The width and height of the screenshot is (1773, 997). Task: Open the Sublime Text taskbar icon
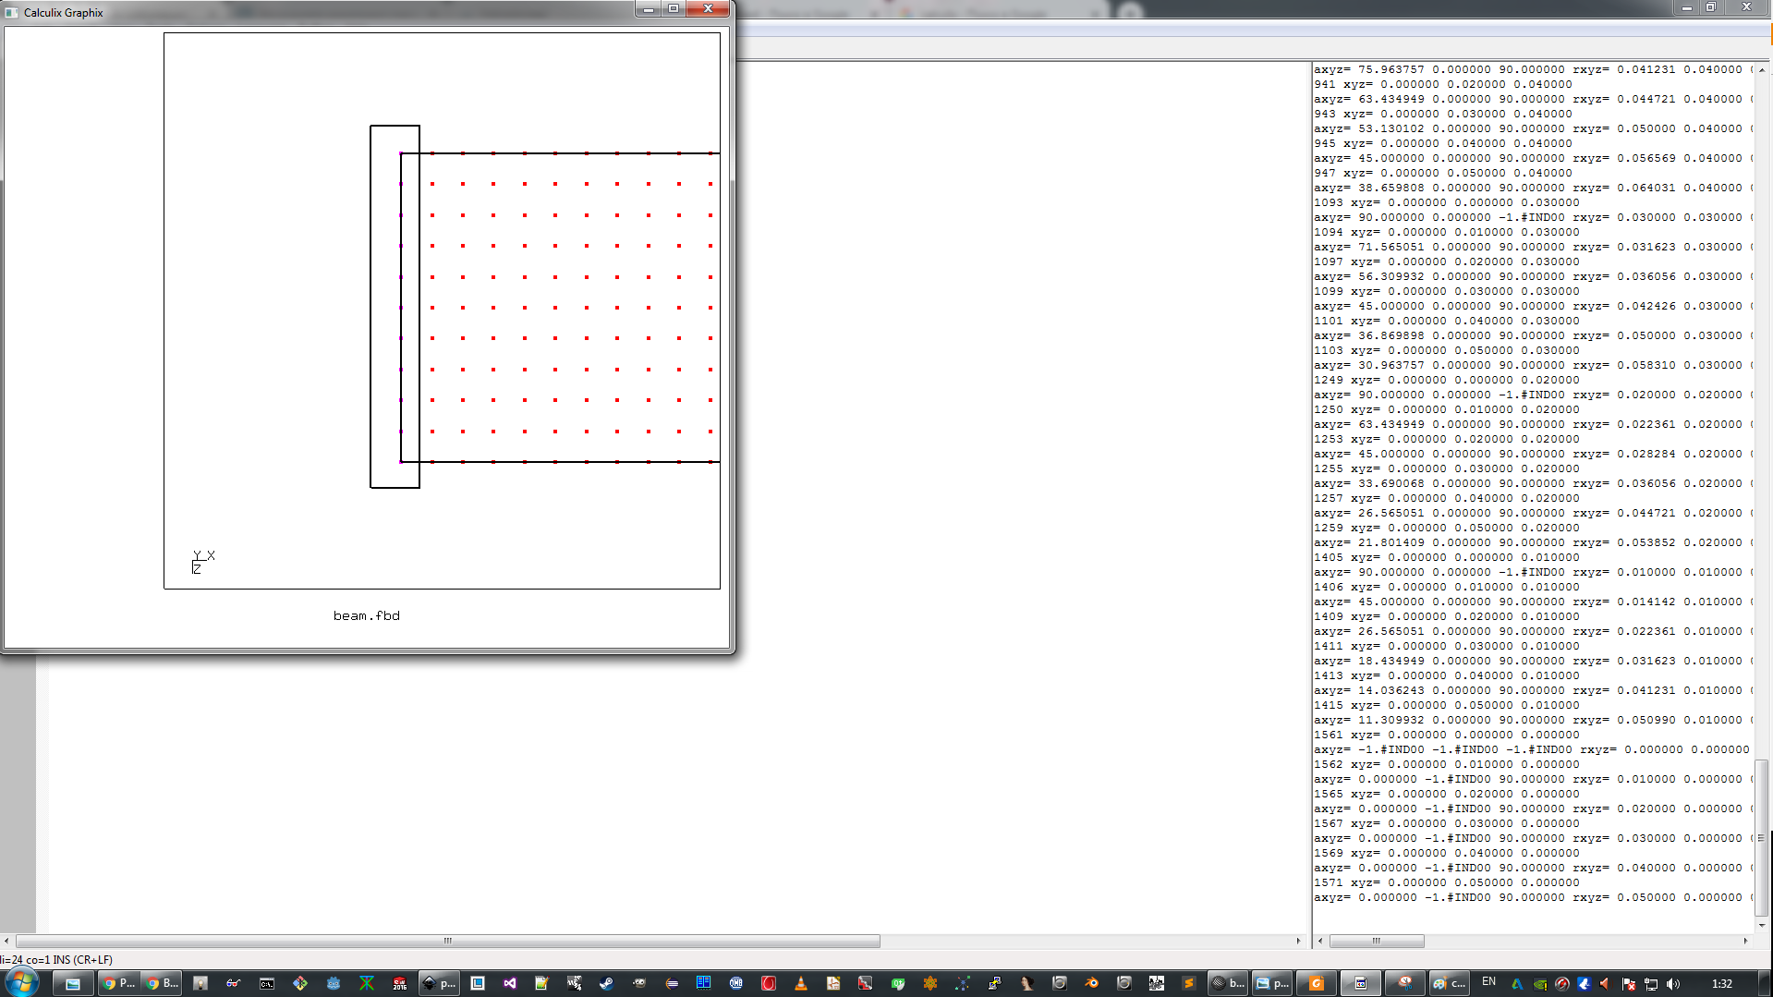1188,984
